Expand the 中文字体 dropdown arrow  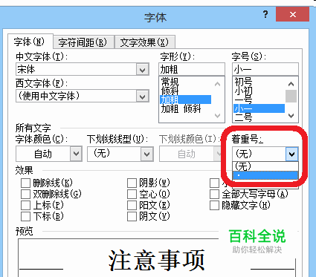click(143, 70)
